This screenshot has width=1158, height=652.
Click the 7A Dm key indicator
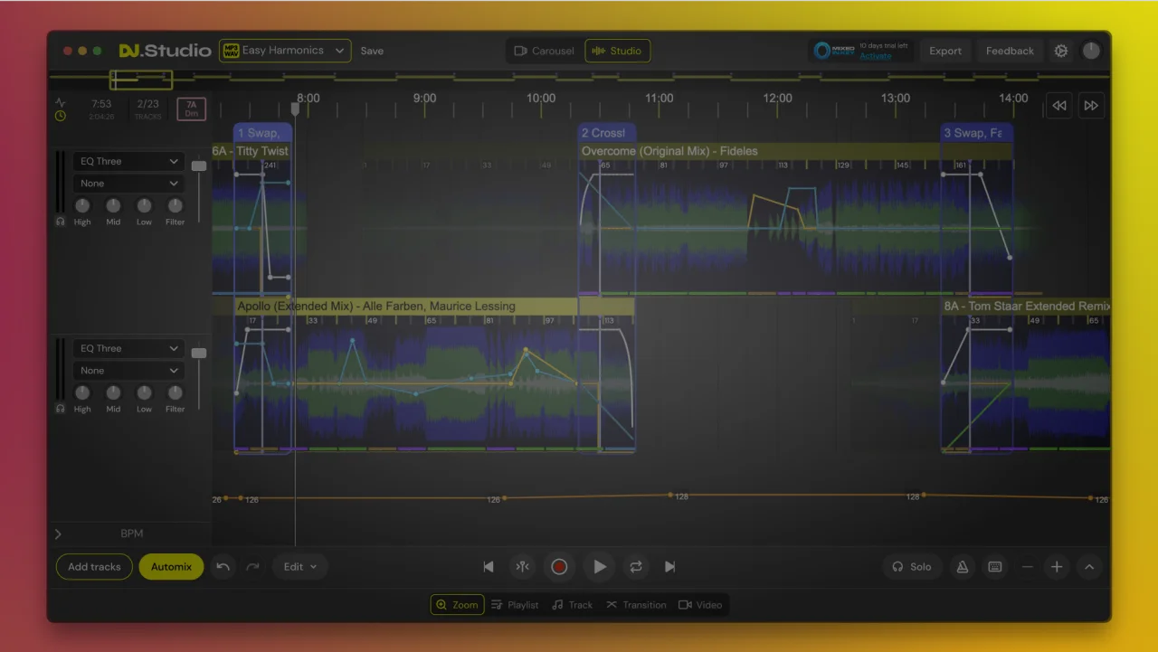pyautogui.click(x=191, y=109)
